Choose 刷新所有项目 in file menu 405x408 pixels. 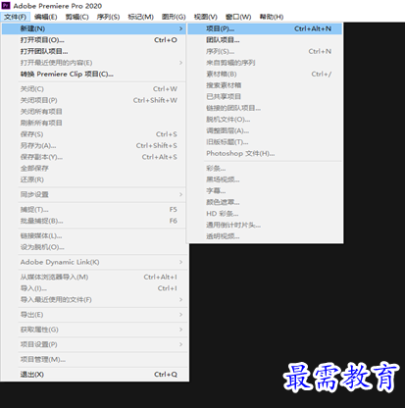coord(94,123)
